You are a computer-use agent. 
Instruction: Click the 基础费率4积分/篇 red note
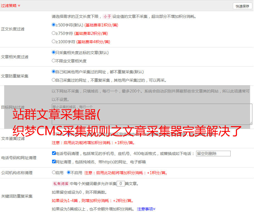tap(93, 42)
